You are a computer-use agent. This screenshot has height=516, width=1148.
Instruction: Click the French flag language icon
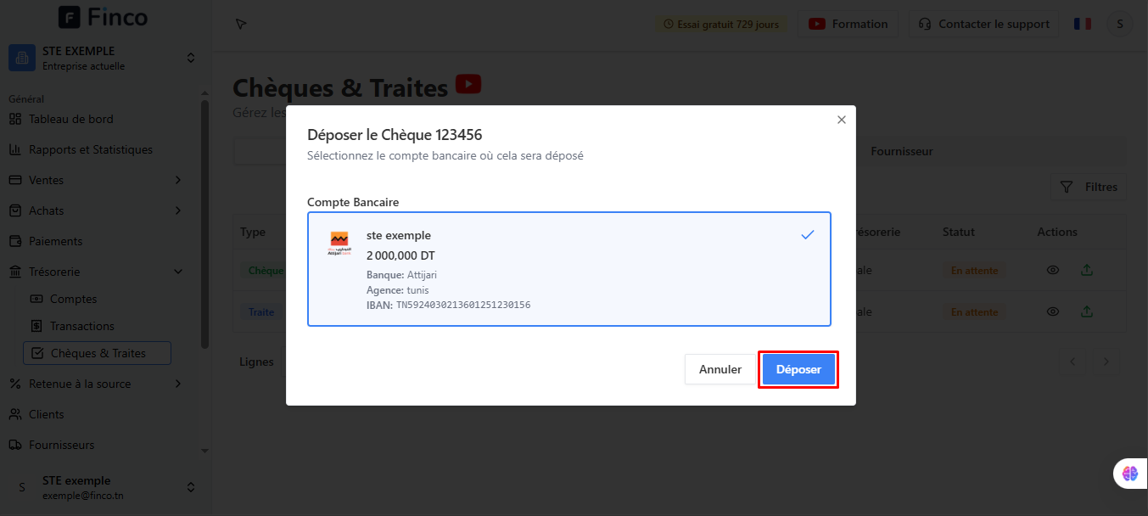tap(1082, 24)
